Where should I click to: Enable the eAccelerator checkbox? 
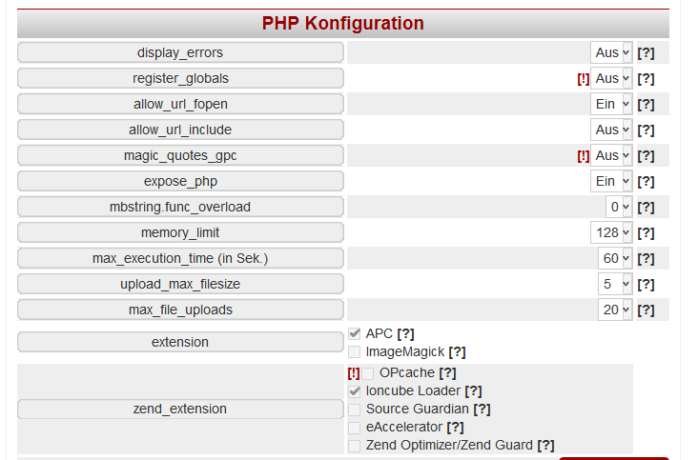(355, 428)
